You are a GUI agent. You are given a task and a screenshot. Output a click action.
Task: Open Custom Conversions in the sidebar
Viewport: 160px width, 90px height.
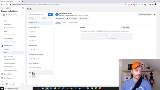(9, 60)
